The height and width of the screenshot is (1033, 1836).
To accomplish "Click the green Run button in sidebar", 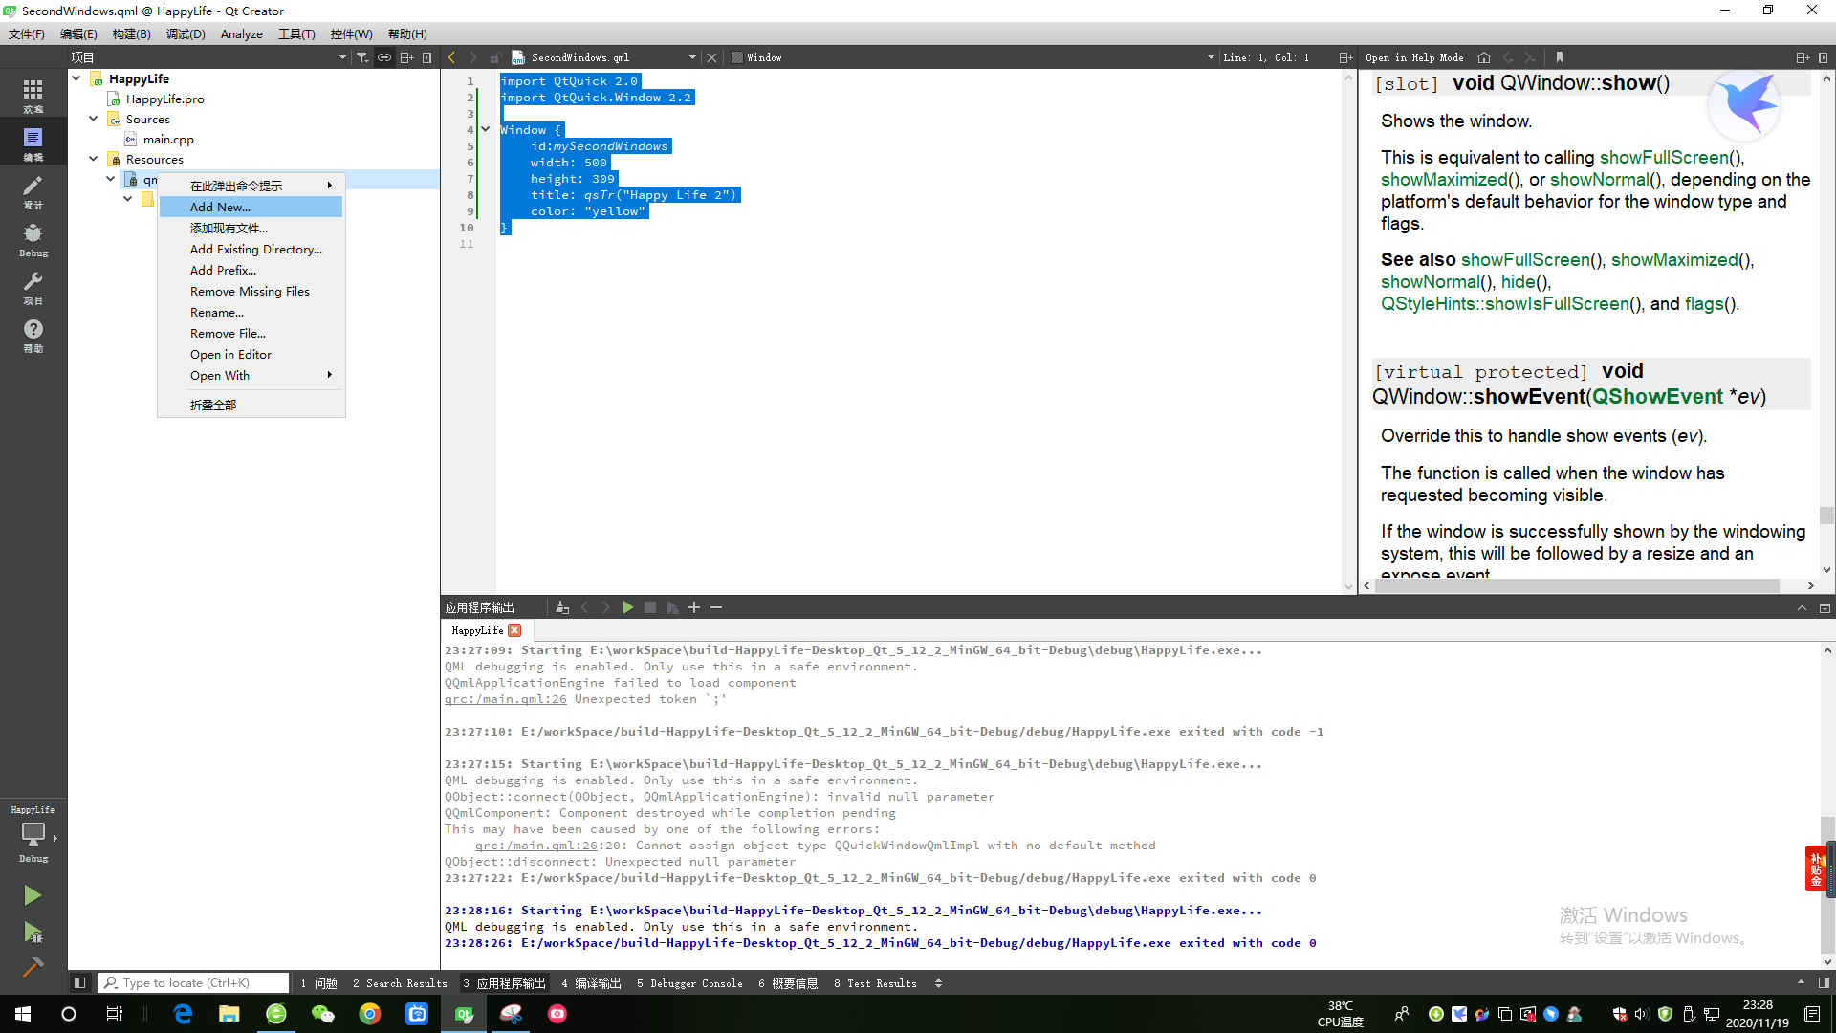I will (x=33, y=895).
